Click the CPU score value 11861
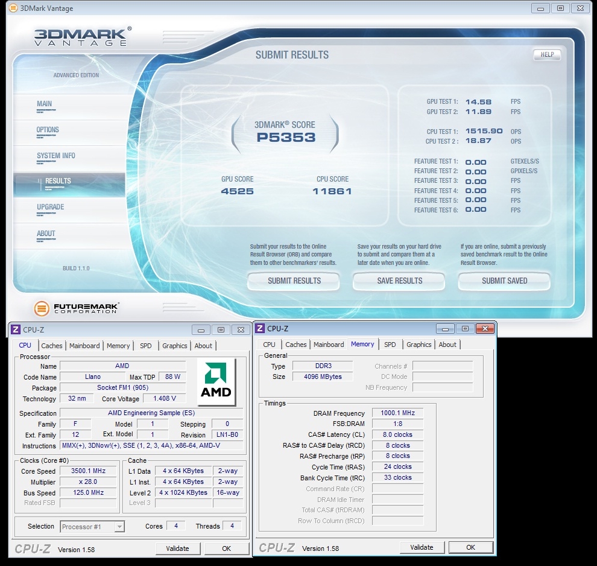The height and width of the screenshot is (566, 597). tap(332, 191)
